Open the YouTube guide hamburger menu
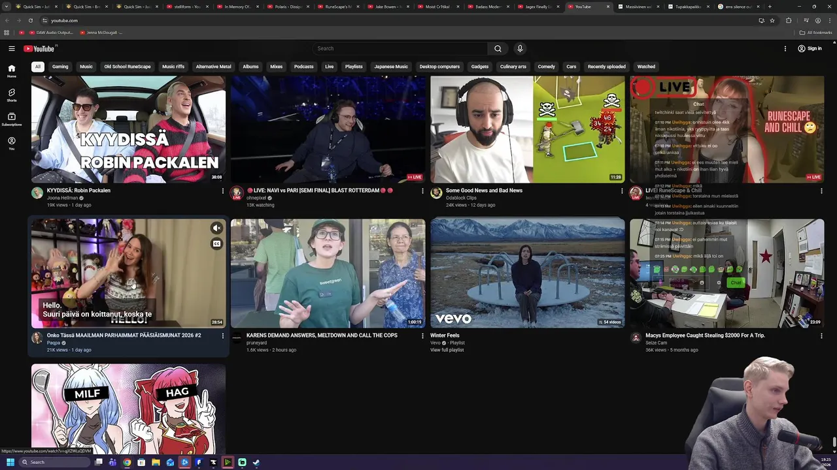The height and width of the screenshot is (470, 837). click(12, 48)
